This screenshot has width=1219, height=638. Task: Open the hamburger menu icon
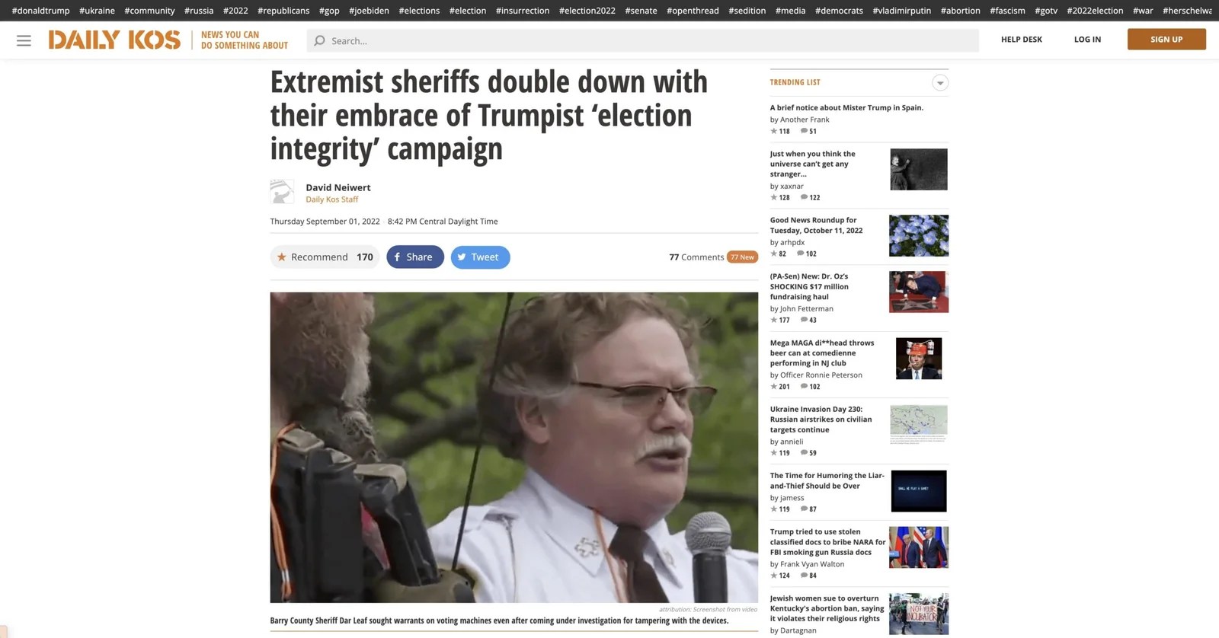24,40
